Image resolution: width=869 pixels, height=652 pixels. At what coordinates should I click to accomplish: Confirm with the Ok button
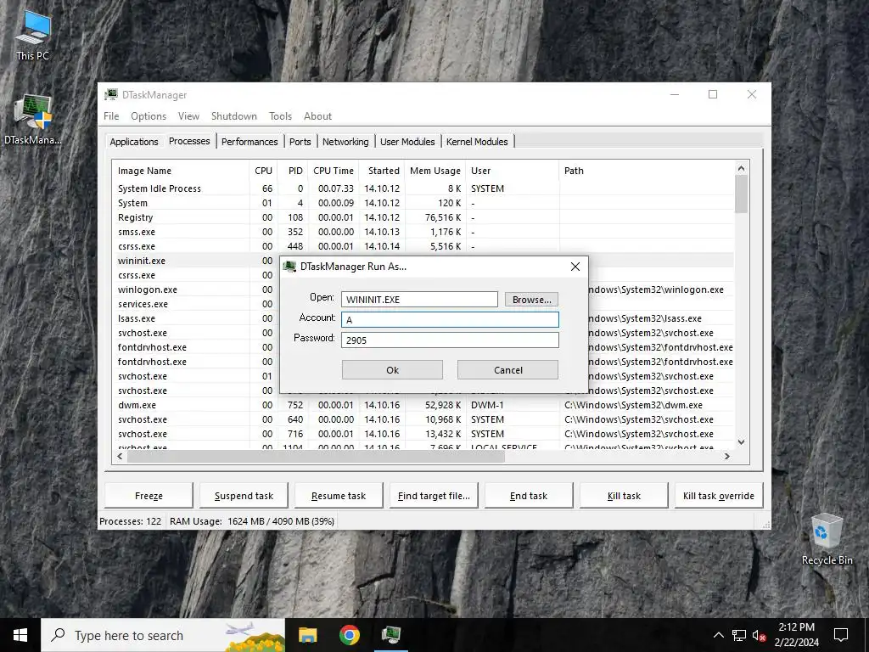click(392, 370)
